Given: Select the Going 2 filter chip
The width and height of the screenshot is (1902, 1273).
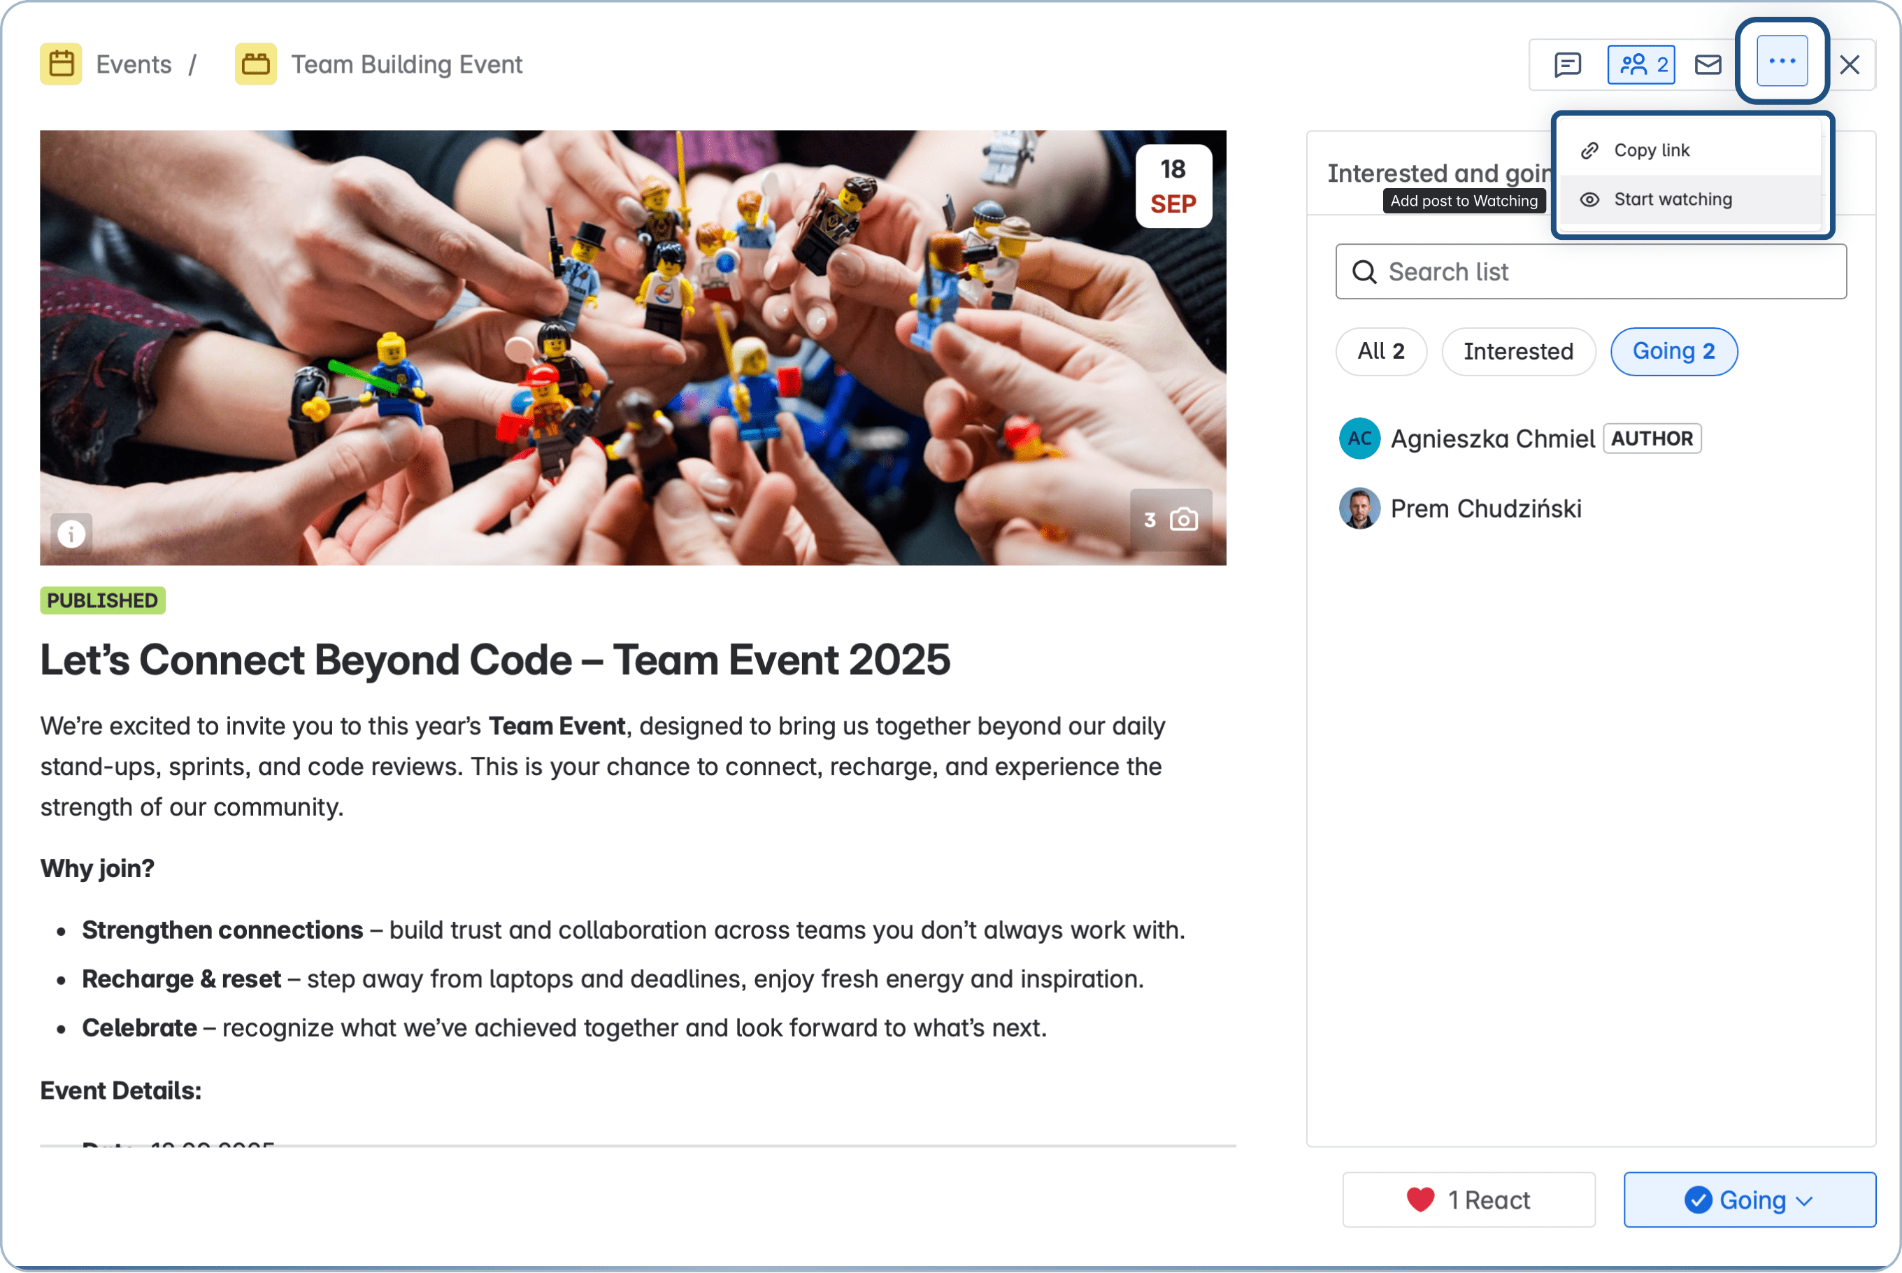Looking at the screenshot, I should coord(1673,352).
